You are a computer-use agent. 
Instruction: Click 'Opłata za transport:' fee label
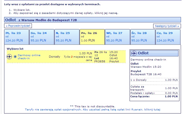pos(137,88)
